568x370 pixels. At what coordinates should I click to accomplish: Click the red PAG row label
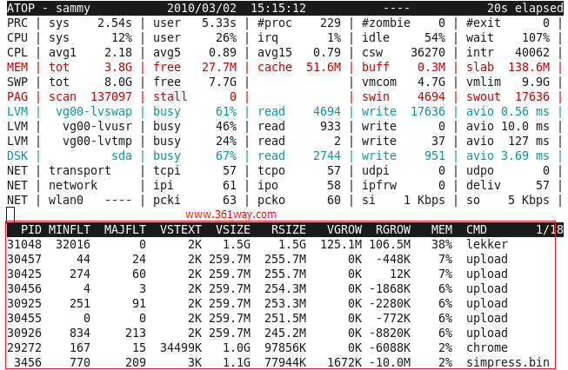(x=17, y=97)
